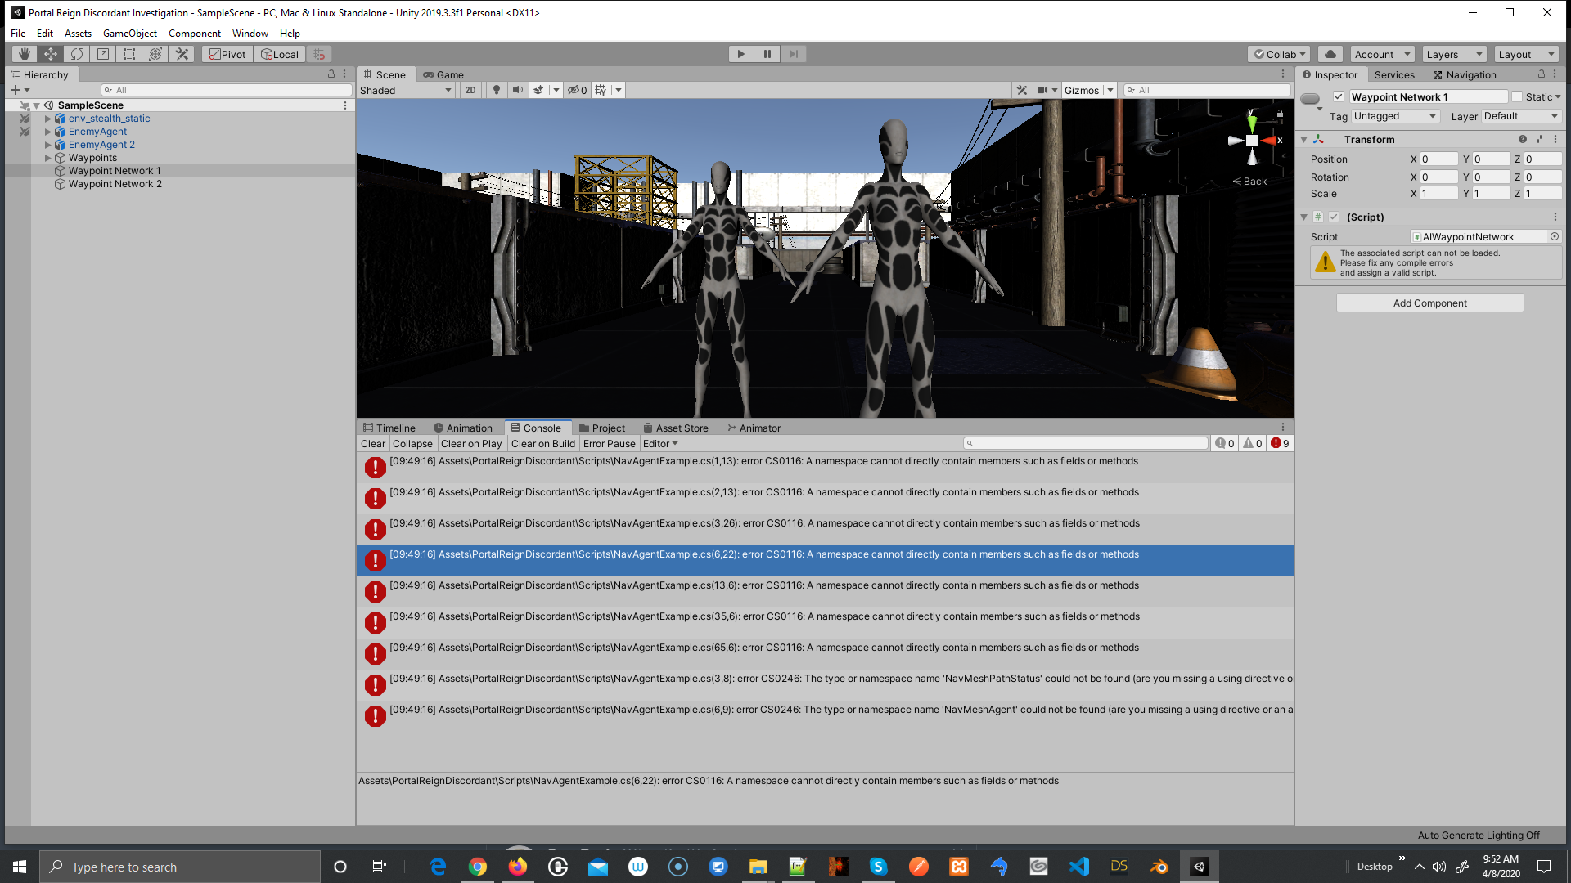Screen dimensions: 1571x883
Task: Uncheck the Waypoint Network 1 active checkbox
Action: tap(1339, 96)
